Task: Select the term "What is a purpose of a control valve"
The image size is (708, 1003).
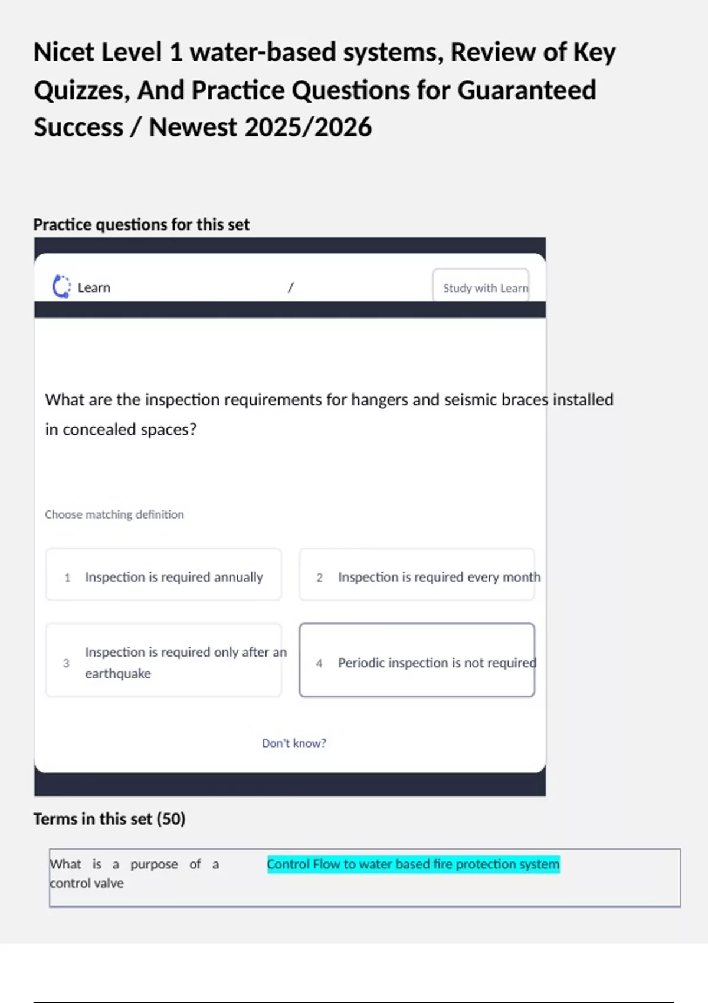Action: tap(134, 874)
